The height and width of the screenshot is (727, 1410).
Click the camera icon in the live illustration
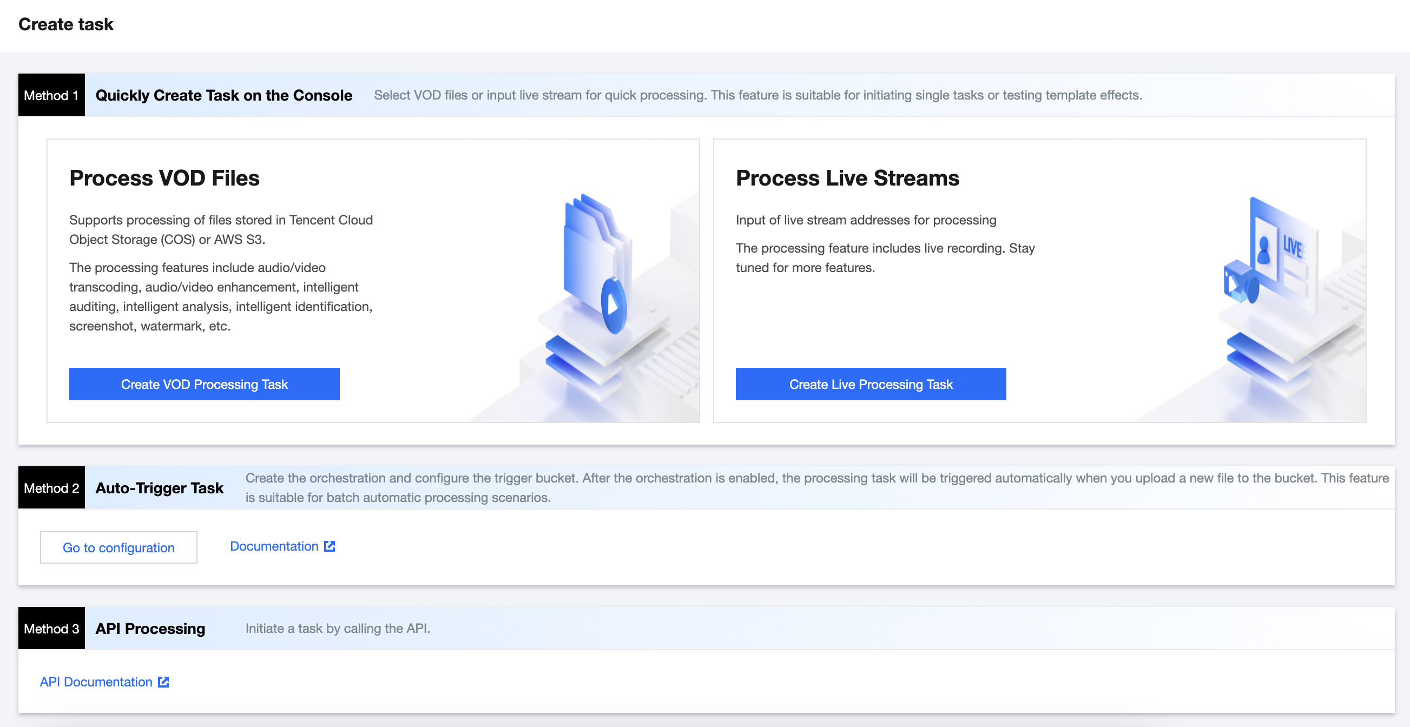1240,283
